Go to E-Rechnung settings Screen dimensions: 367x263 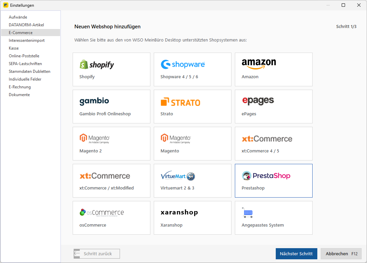(x=20, y=87)
